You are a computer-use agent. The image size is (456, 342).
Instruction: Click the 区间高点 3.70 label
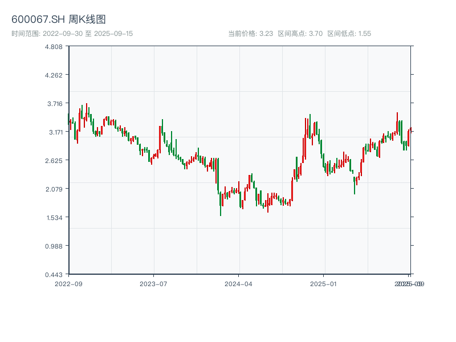tap(300, 34)
